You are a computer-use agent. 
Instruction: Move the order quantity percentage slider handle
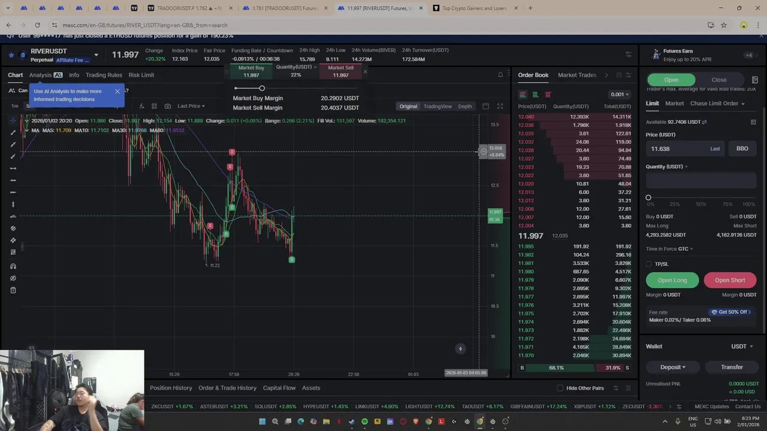(648, 198)
